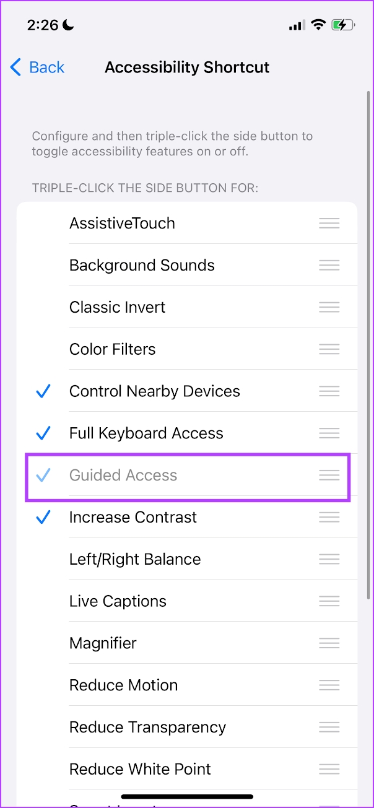Tap the reorder handle next to AssistiveTouch
The image size is (374, 808).
(x=329, y=223)
